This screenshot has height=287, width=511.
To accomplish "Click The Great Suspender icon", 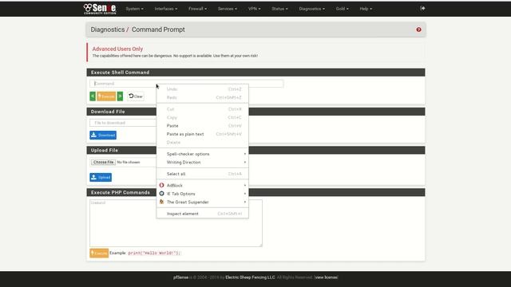I will 161,202.
